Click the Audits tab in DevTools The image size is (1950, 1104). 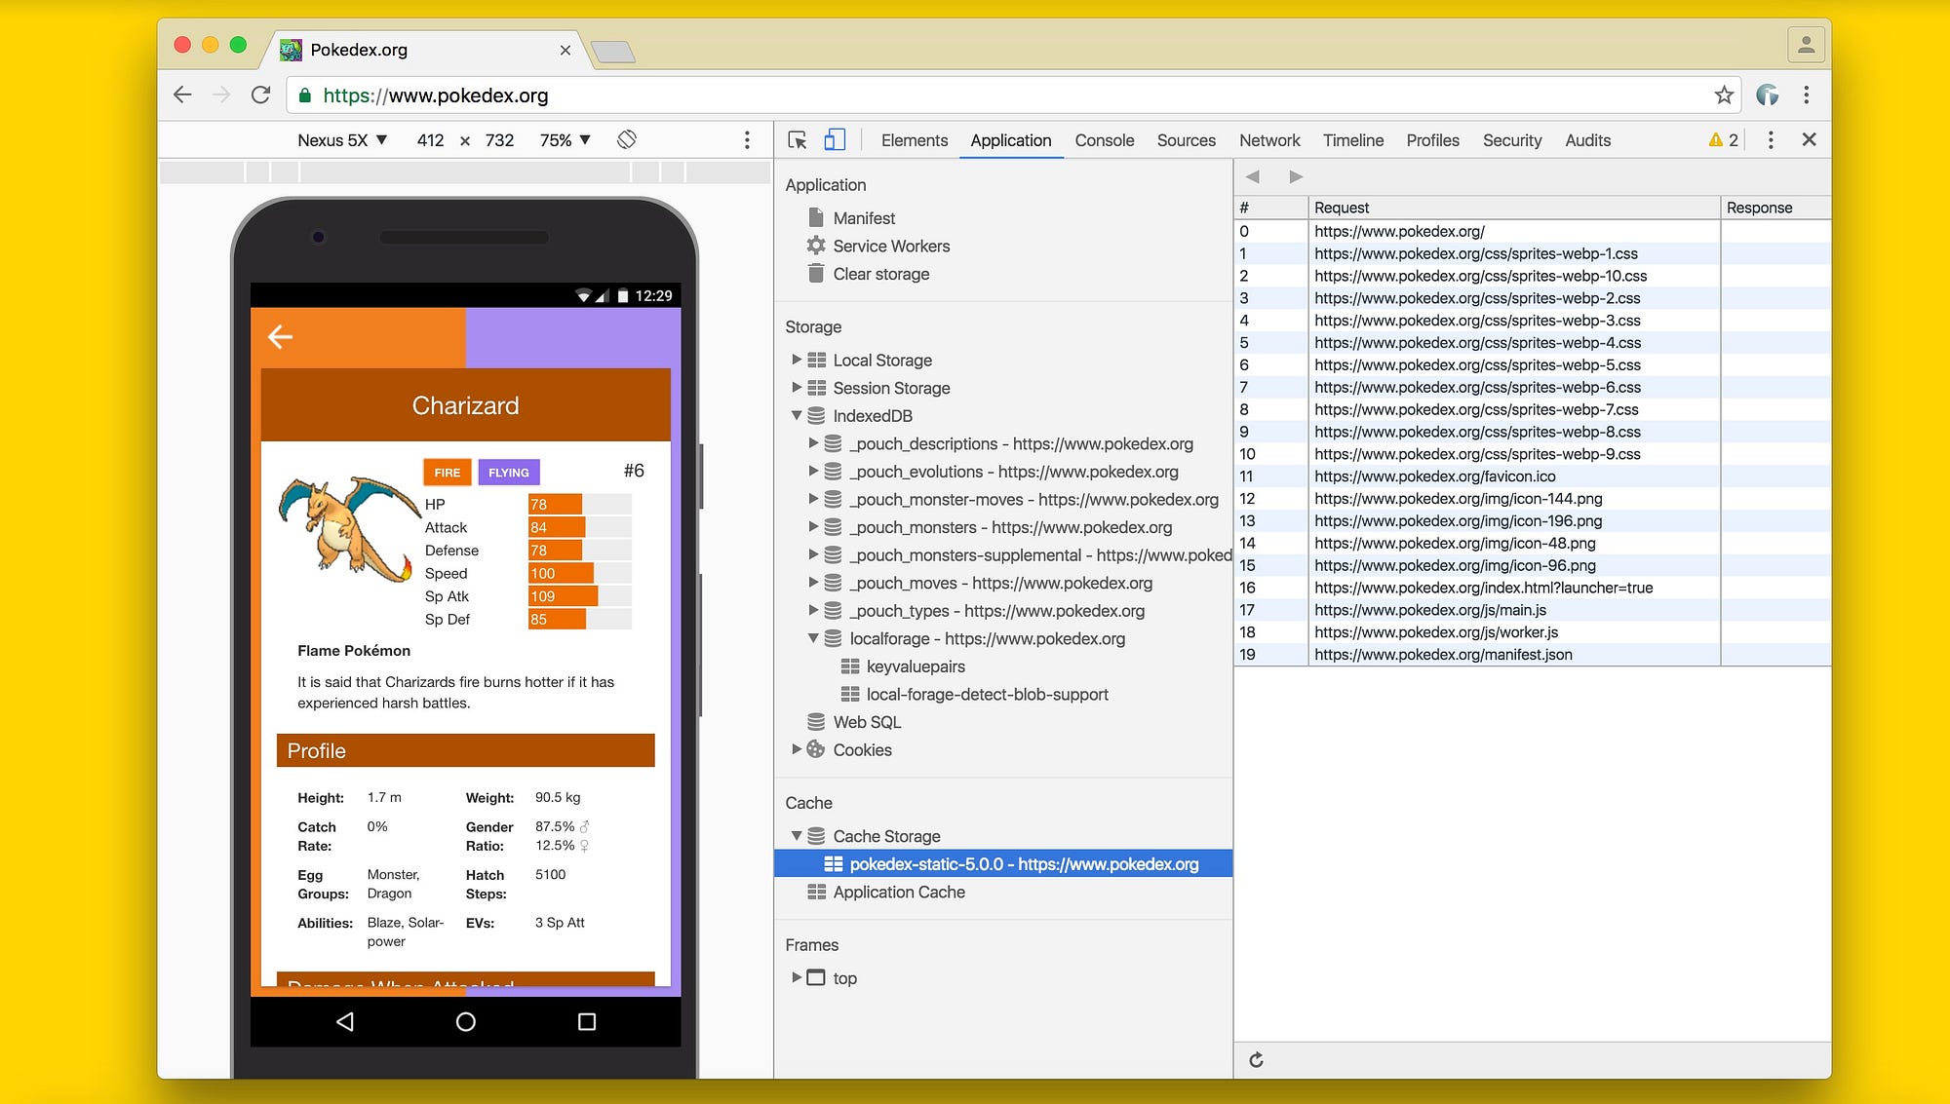pos(1587,139)
